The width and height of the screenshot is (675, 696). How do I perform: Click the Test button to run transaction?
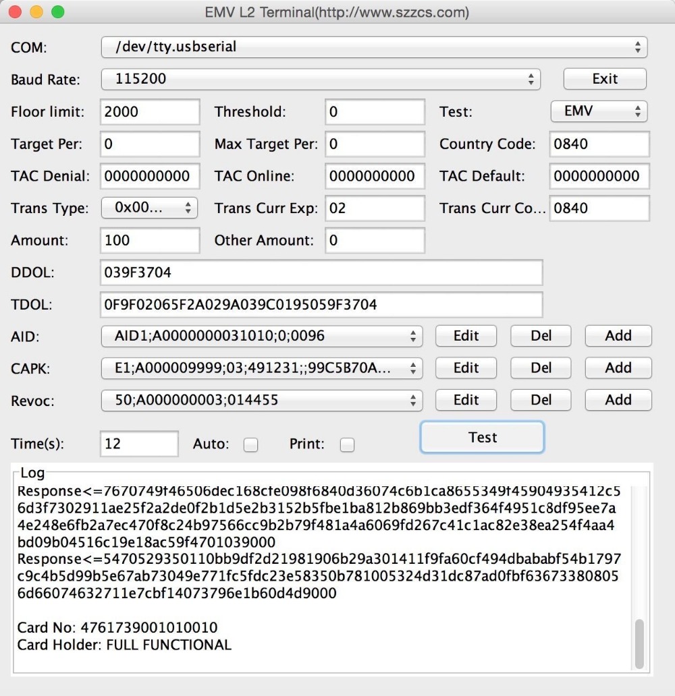pos(482,438)
